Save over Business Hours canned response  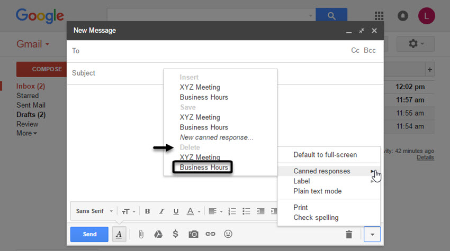coord(204,127)
